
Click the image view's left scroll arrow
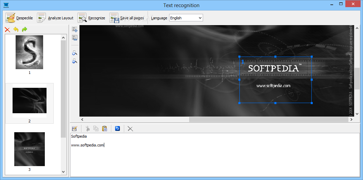(82, 119)
